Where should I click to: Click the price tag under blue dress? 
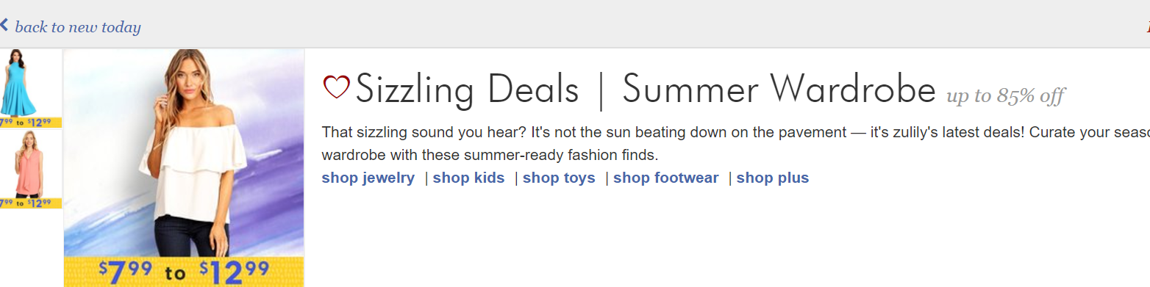click(x=31, y=122)
